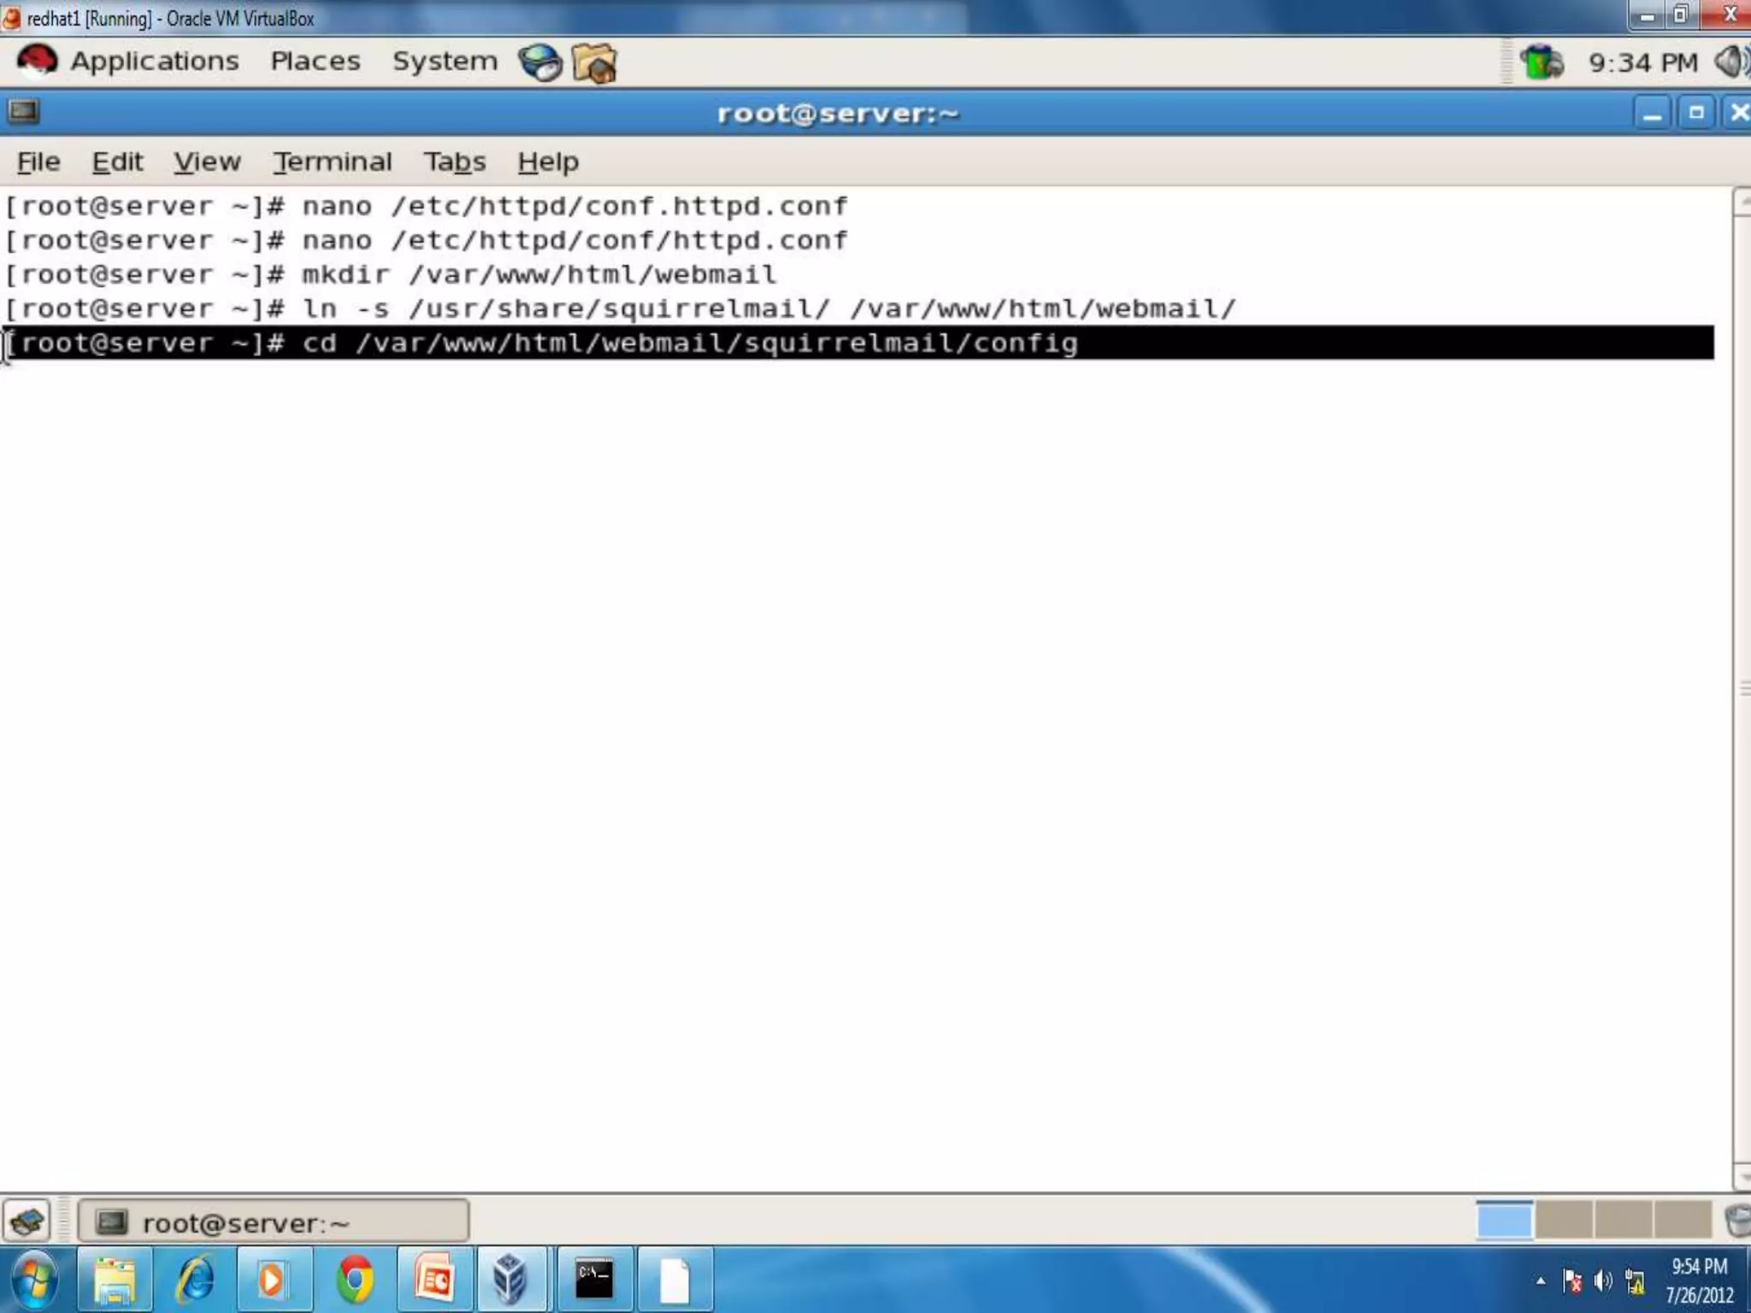
Task: Open Google Chrome from Windows taskbar
Action: click(355, 1280)
